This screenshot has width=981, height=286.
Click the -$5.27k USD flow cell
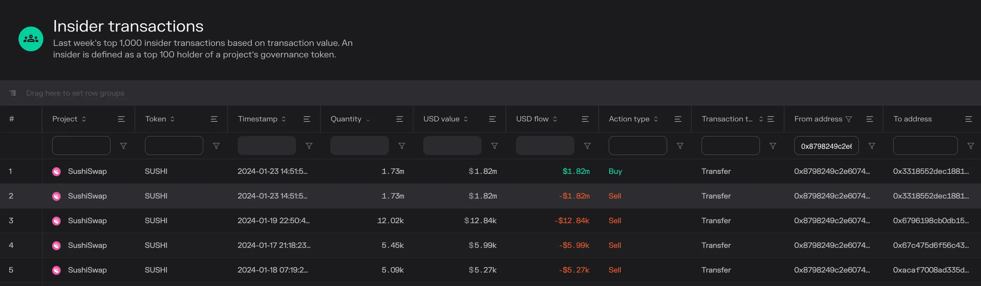[574, 270]
